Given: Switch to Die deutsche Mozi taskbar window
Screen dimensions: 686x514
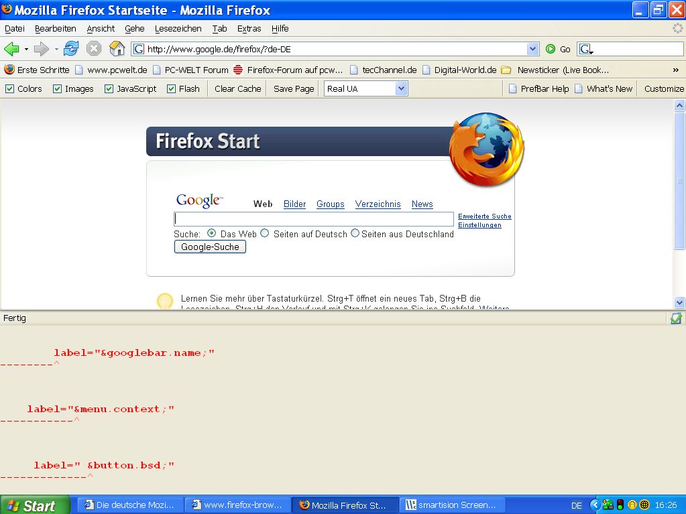Looking at the screenshot, I should 130,505.
